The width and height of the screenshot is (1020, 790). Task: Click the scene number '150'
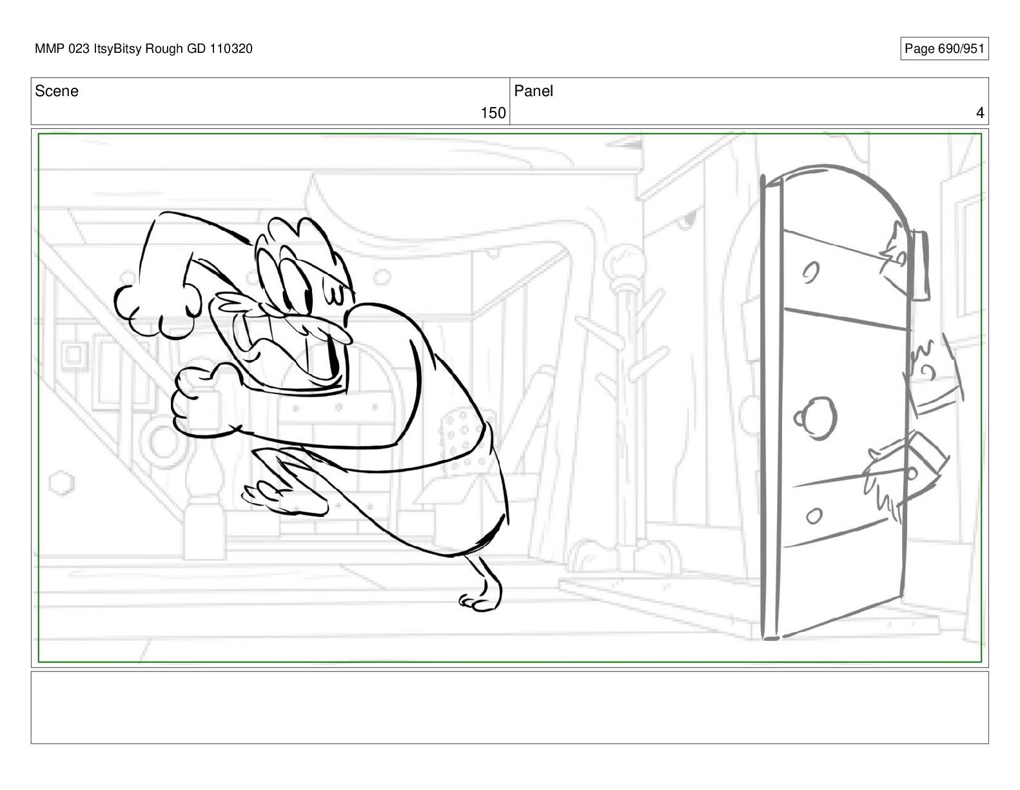point(493,114)
